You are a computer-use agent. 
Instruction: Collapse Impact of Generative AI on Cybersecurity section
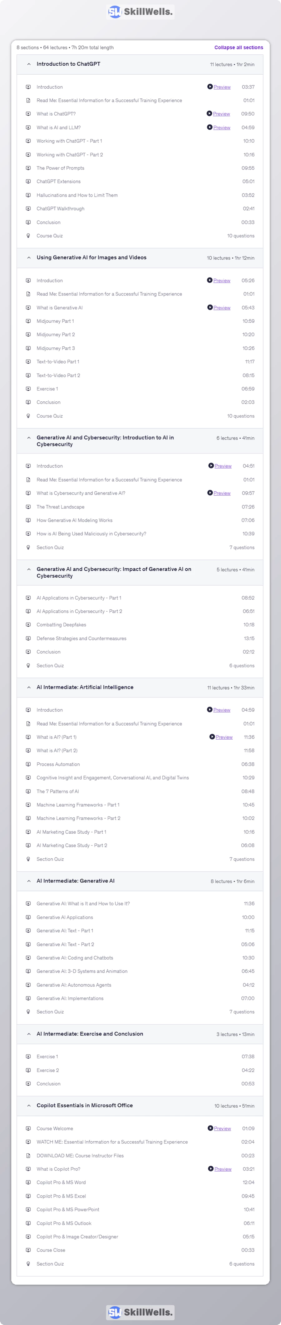pos(29,569)
